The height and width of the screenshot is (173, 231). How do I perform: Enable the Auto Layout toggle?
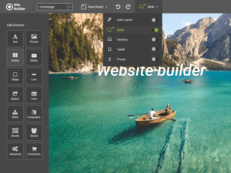pos(155,20)
